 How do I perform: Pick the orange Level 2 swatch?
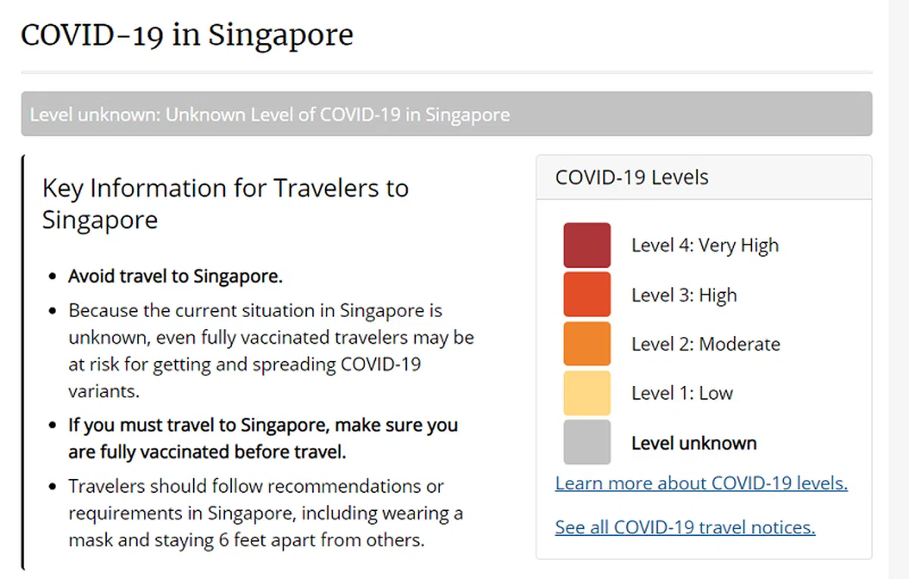tap(586, 344)
